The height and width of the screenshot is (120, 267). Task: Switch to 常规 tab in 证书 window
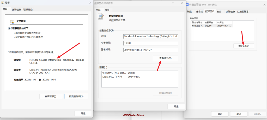point(5,9)
